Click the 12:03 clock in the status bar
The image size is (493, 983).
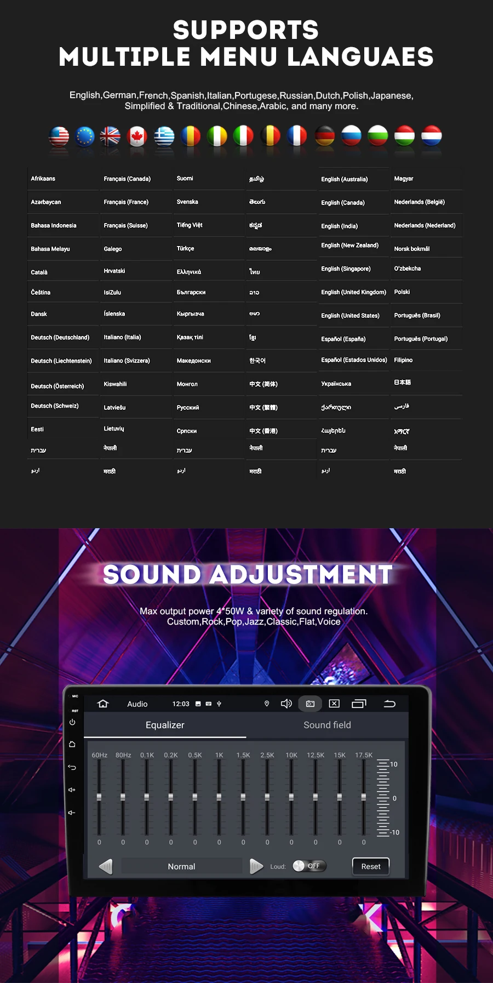[x=181, y=704]
